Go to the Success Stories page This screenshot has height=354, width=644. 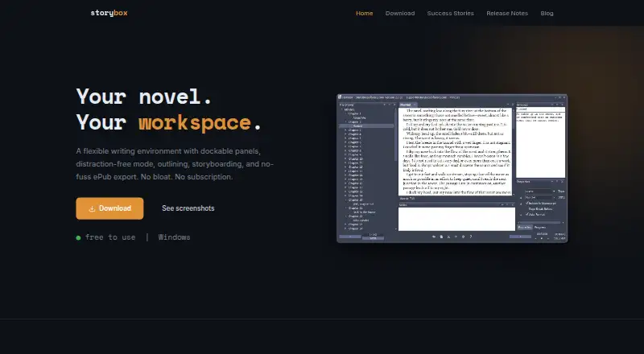click(x=451, y=13)
